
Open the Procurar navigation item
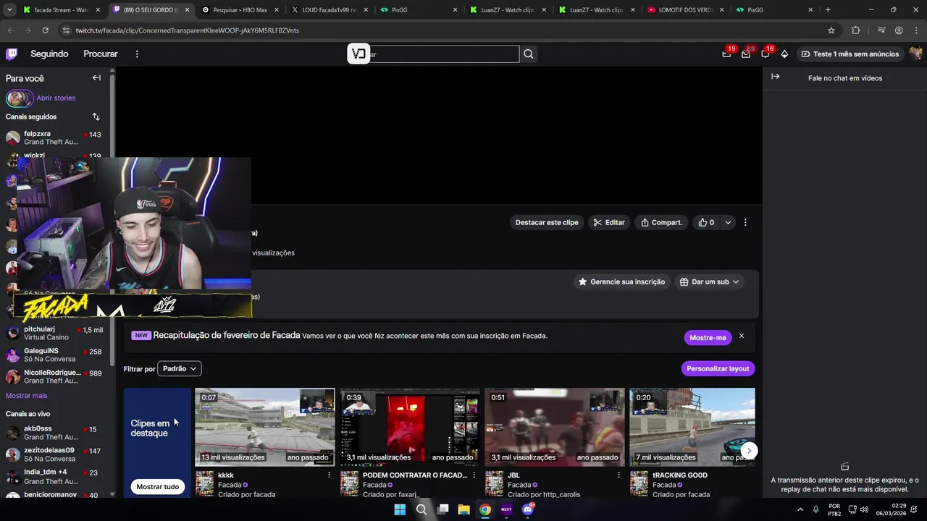point(101,54)
